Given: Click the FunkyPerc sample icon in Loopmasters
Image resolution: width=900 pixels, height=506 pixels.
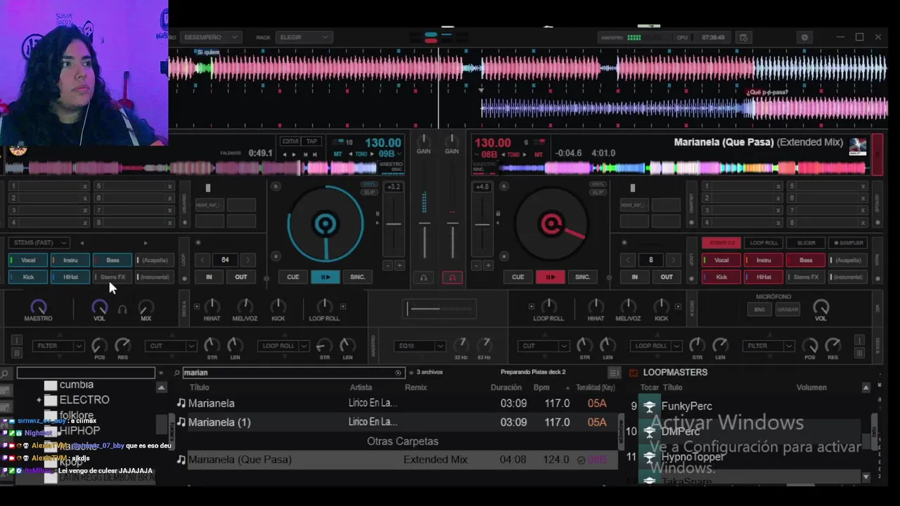Looking at the screenshot, I should tap(649, 406).
